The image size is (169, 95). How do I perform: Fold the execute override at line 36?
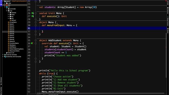tap(36, 43)
